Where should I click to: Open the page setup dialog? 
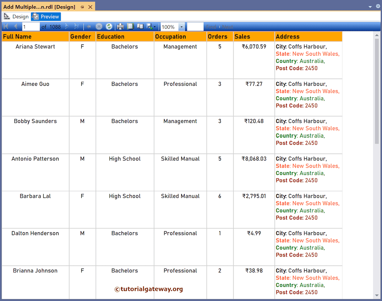click(131, 26)
